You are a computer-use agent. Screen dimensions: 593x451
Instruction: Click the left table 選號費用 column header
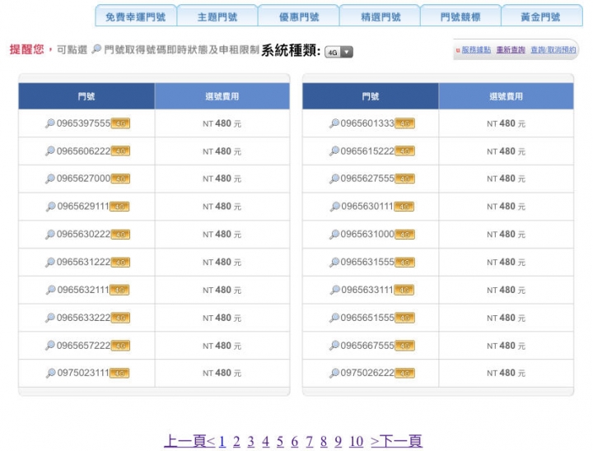[x=222, y=96]
